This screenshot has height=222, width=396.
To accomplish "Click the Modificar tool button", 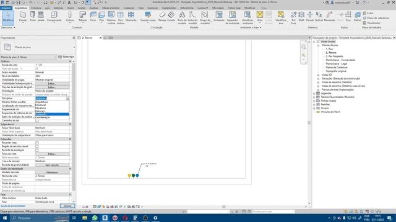I will [8, 17].
